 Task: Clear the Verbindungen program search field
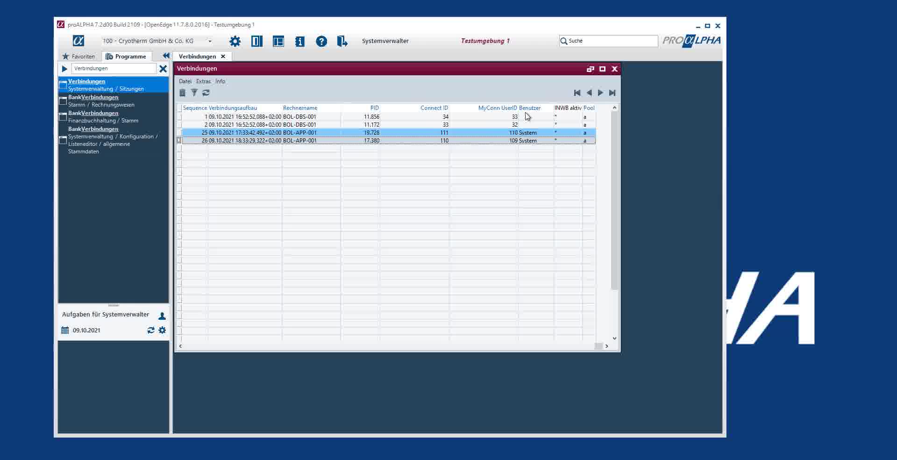(163, 69)
